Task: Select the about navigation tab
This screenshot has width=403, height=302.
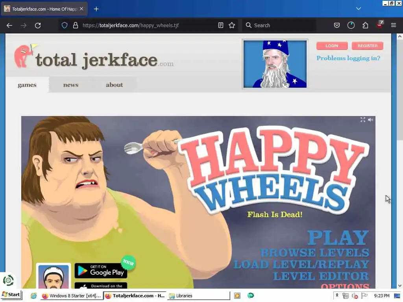Action: [115, 85]
